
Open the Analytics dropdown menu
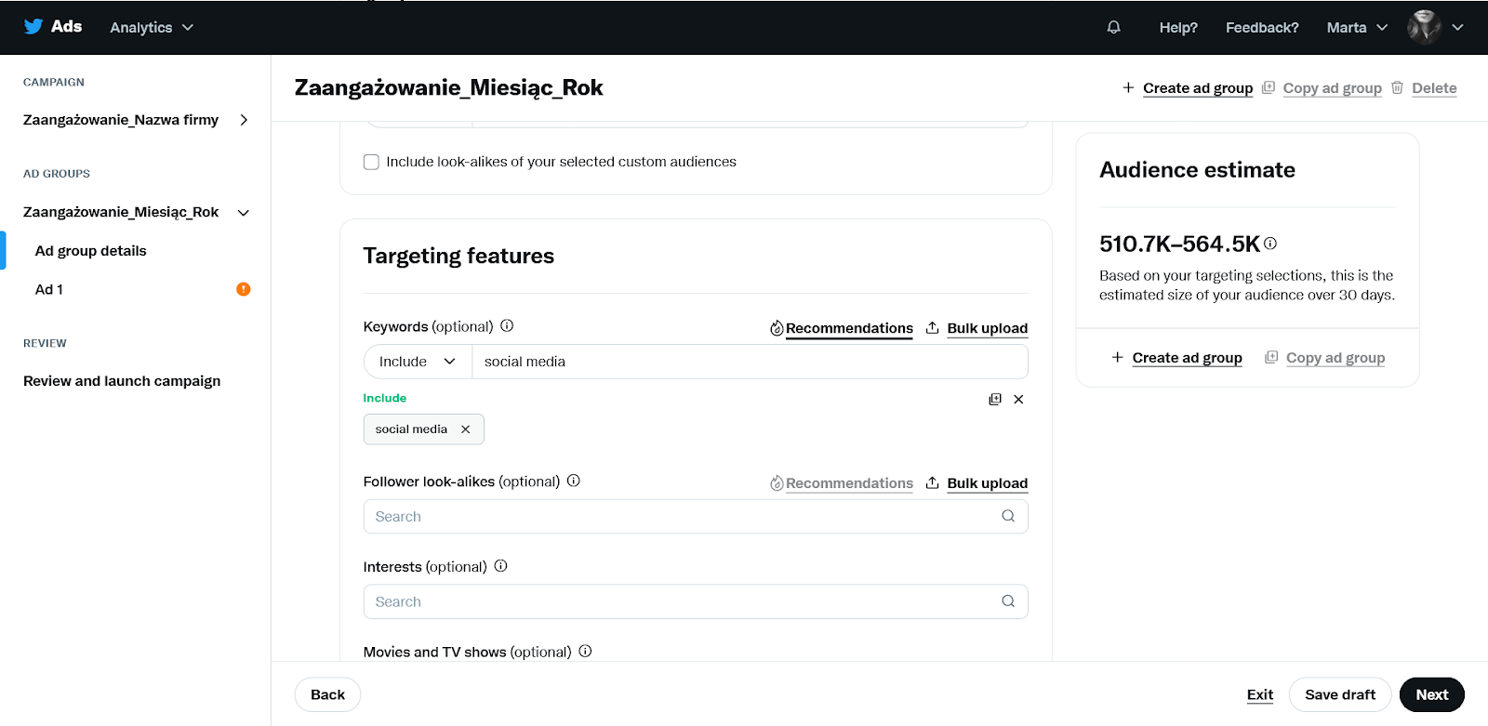152,28
